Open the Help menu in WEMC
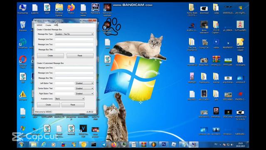The image size is (266, 150). tap(56, 25)
